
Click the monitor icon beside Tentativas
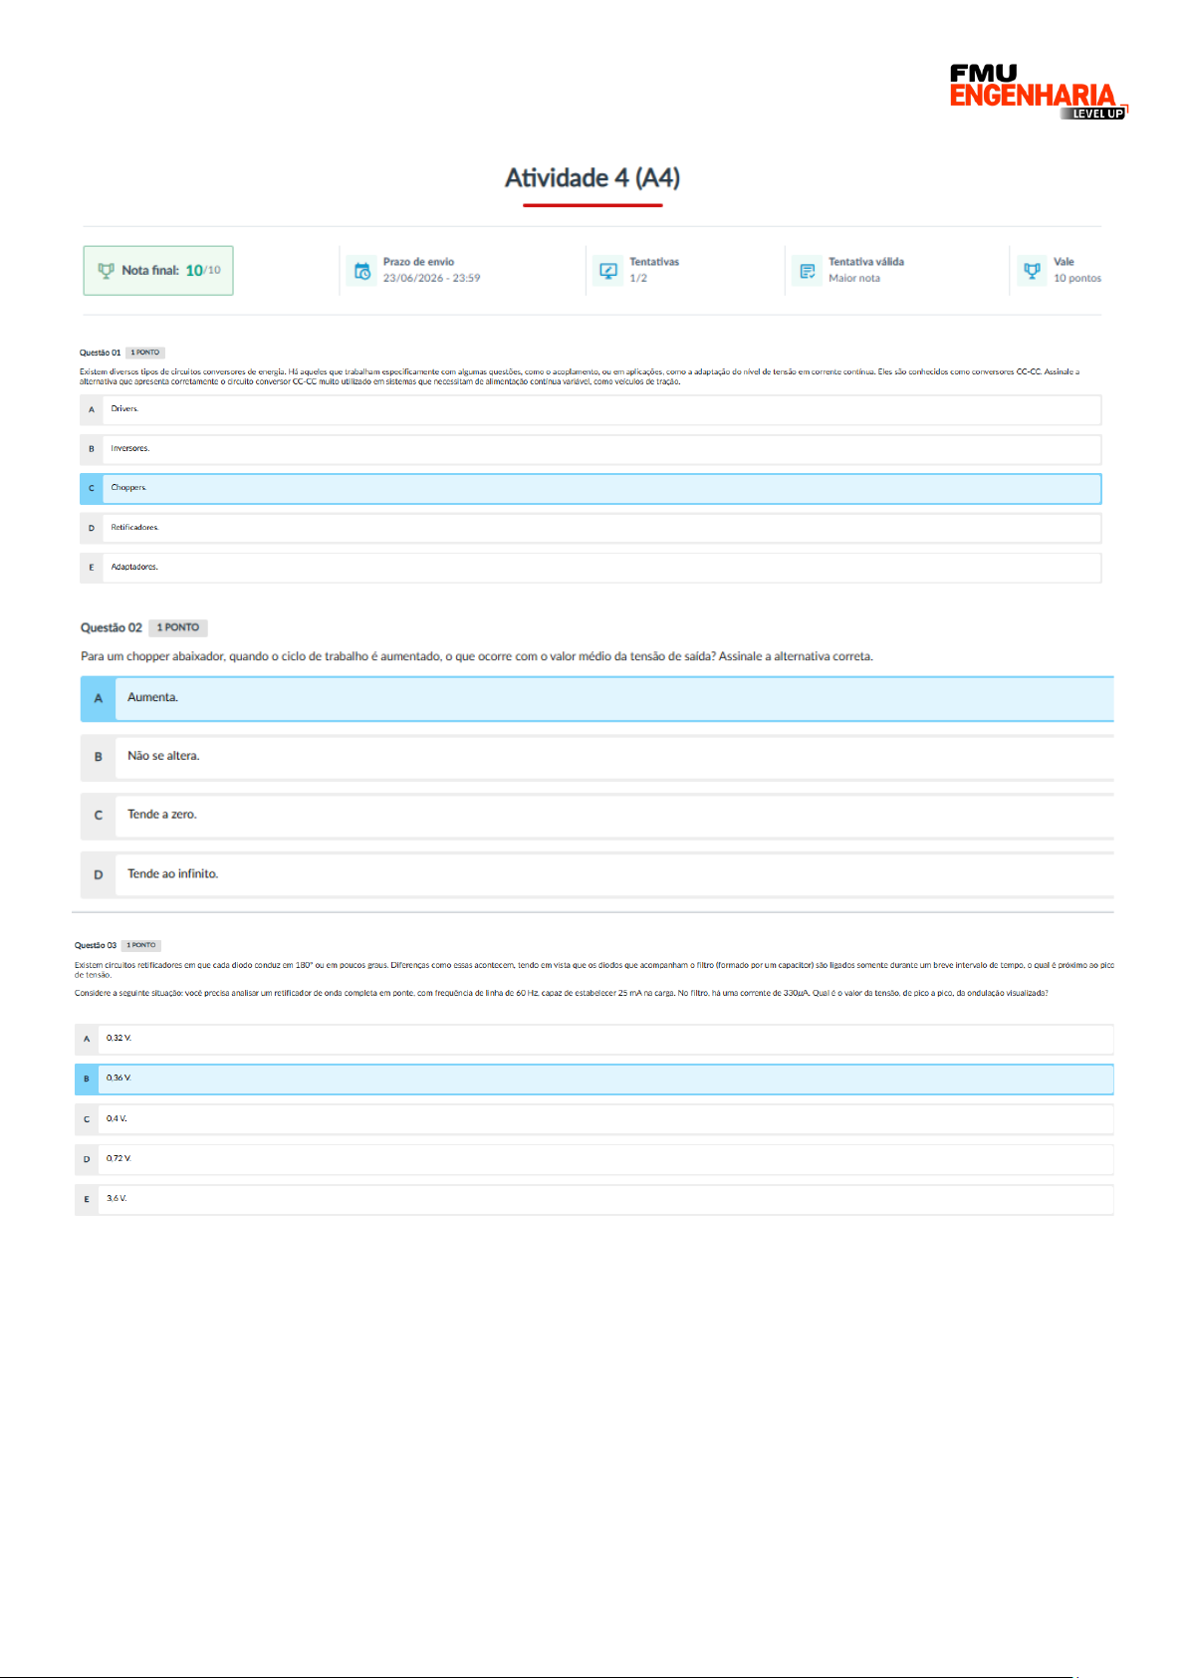tap(608, 270)
